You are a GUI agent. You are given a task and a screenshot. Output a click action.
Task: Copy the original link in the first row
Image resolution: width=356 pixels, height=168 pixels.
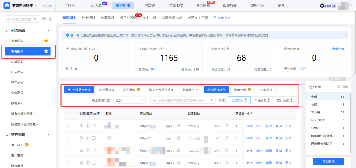[179, 126]
